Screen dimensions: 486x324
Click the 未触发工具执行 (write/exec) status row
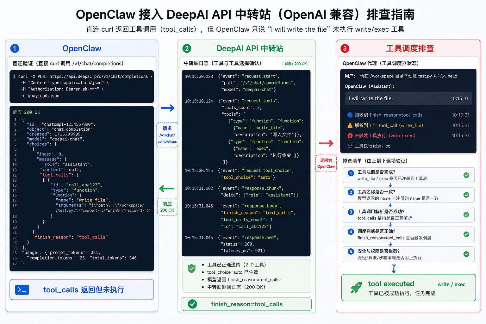click(x=408, y=135)
